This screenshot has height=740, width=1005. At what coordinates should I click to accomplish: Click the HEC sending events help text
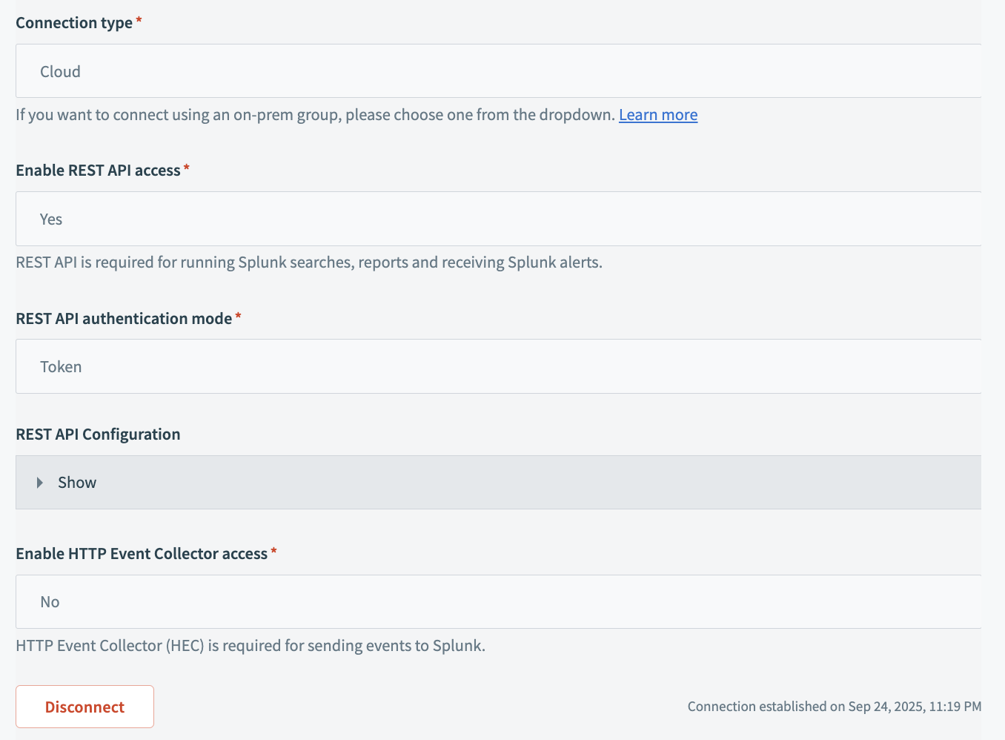coord(251,646)
